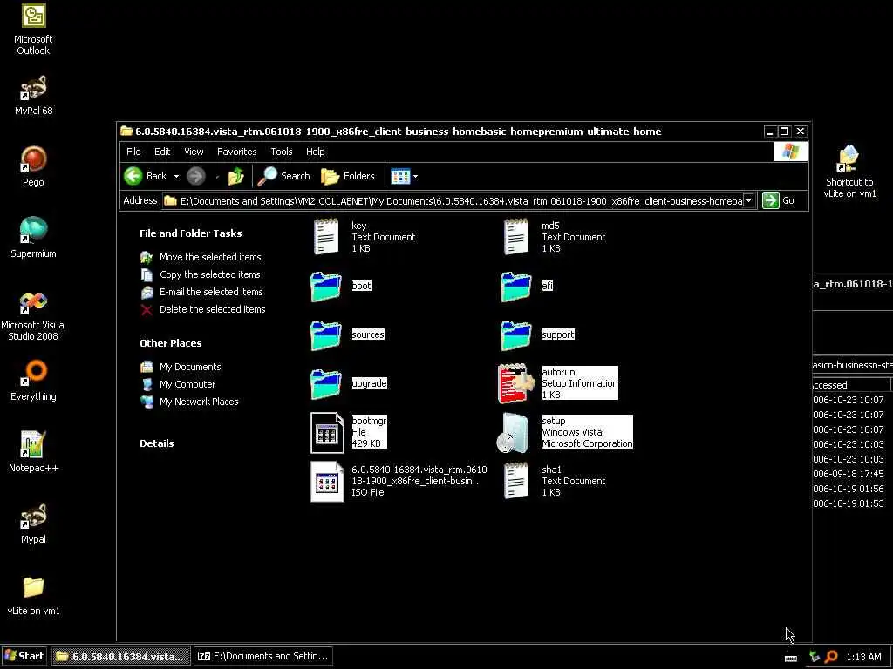Click the Go button beside Address bar
893x669 pixels.
coord(779,201)
